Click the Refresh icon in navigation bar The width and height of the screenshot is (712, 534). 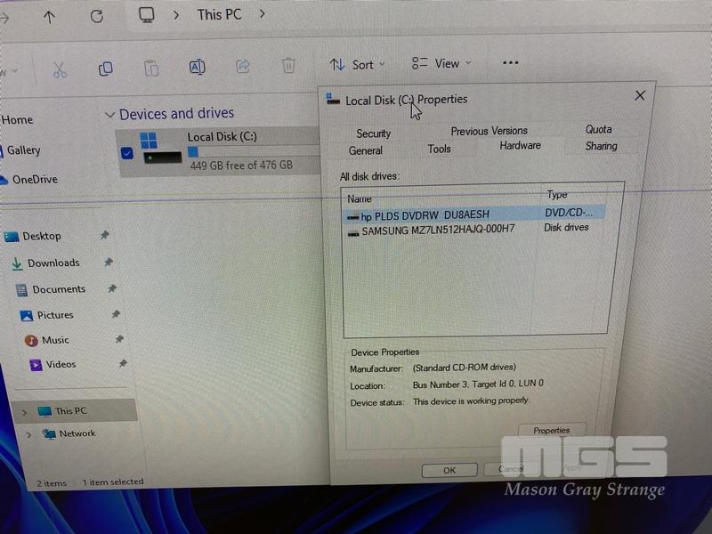click(x=97, y=16)
